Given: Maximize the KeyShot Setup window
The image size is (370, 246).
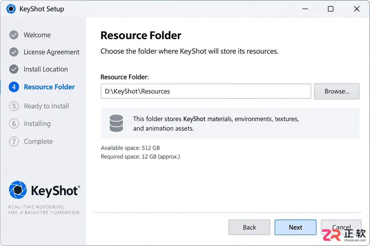Looking at the screenshot, I should 331,9.
